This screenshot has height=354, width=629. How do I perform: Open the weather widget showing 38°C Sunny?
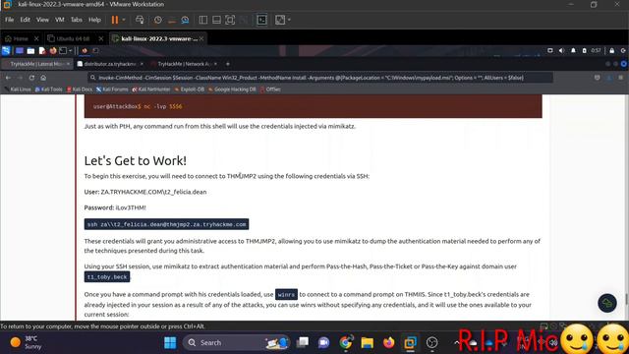[x=26, y=343]
